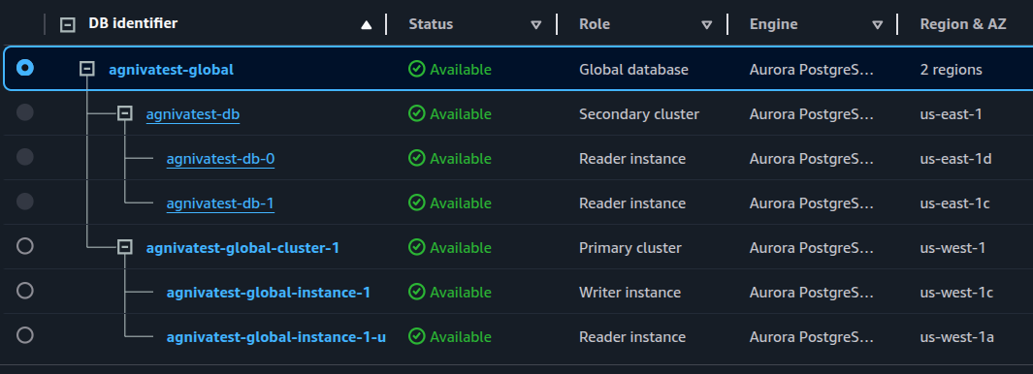Sort by Status column arrow
The height and width of the screenshot is (374, 1033).
tap(536, 25)
